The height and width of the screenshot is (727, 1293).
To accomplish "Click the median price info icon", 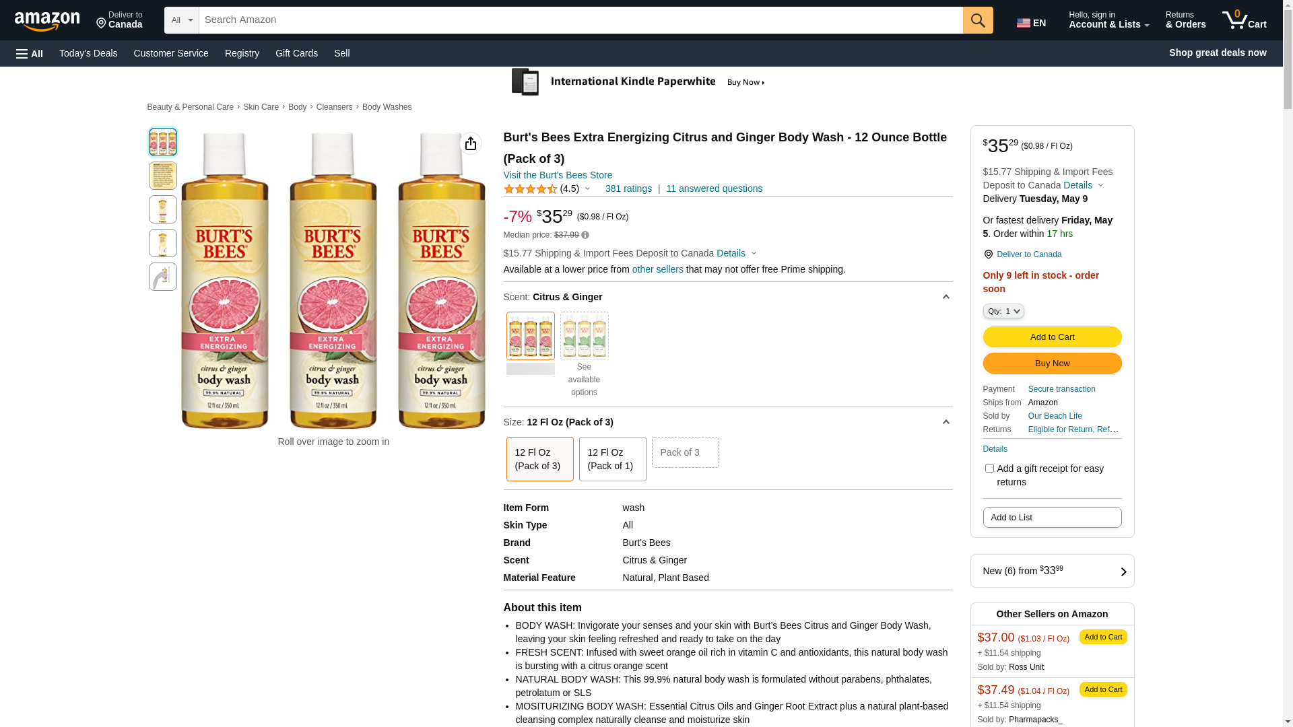I will click(585, 236).
